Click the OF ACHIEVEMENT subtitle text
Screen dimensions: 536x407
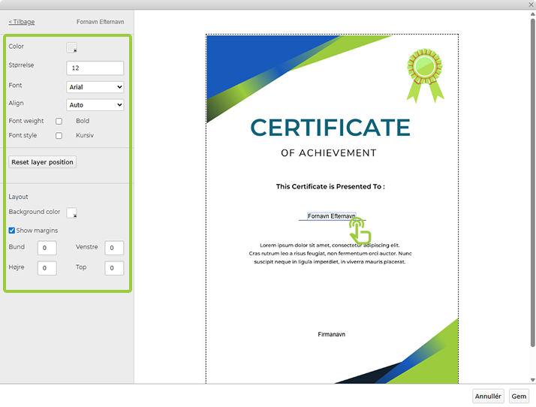point(329,153)
